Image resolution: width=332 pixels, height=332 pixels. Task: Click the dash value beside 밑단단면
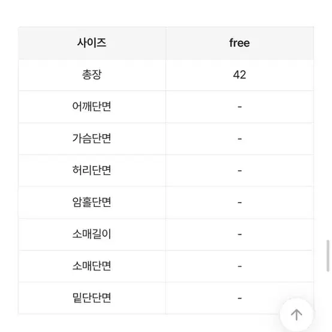[x=240, y=298]
